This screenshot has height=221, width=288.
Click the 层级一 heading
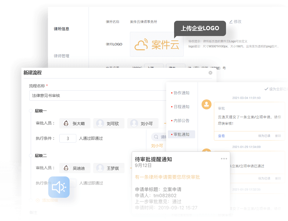coord(41,111)
